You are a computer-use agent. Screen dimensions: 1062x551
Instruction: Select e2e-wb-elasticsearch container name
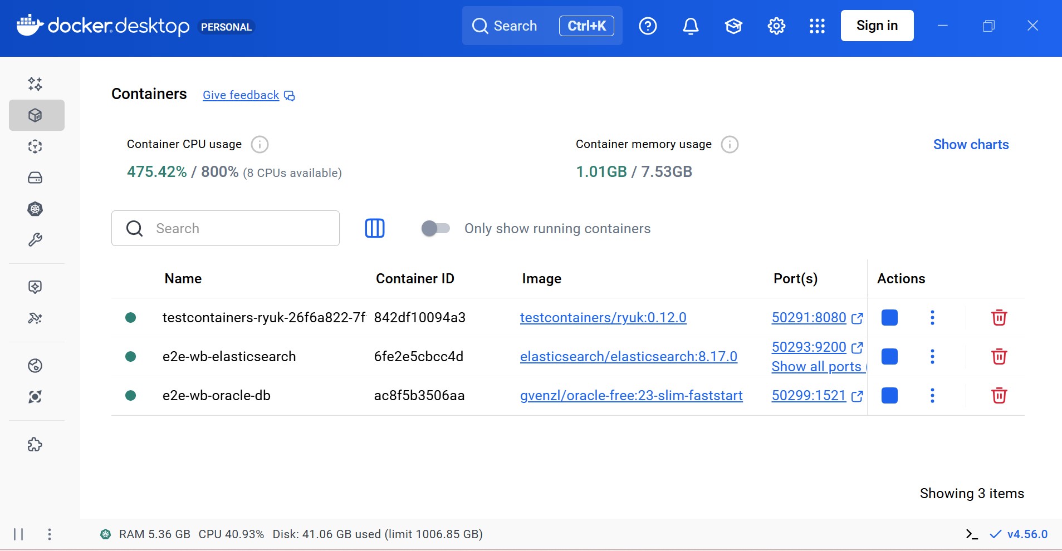[x=229, y=356]
